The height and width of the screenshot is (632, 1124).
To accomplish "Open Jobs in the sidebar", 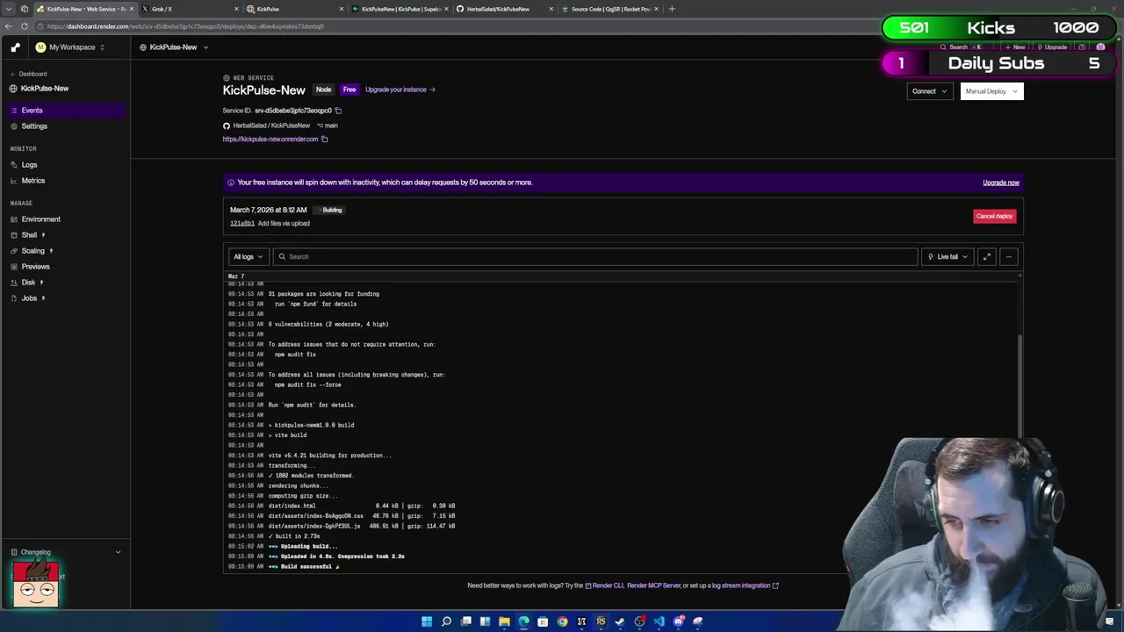I will point(29,298).
